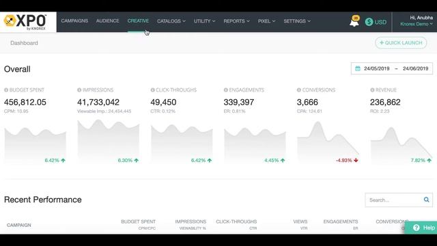Open the Campaigns menu item
437x246 pixels.
74,21
